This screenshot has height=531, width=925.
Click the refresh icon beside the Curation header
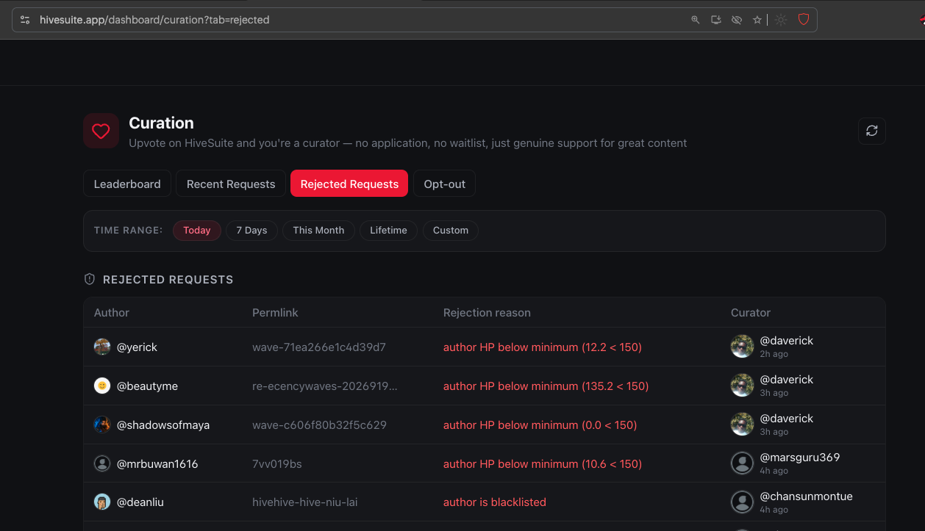[x=871, y=131]
